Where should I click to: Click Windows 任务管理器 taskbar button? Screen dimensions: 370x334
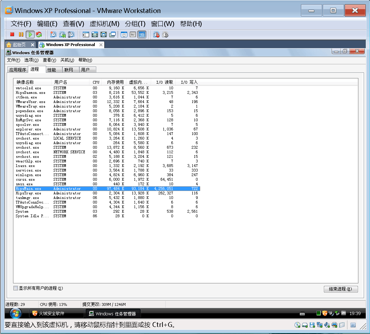point(113,314)
